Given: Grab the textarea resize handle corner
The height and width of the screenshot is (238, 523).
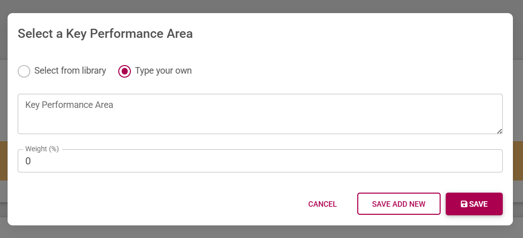Looking at the screenshot, I should click(499, 131).
